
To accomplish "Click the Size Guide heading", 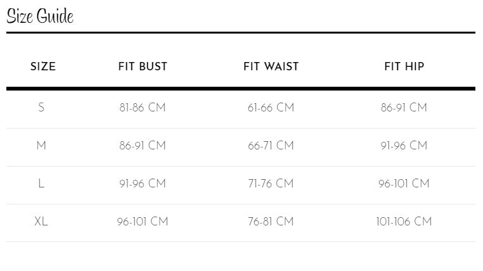I will click(x=40, y=16).
